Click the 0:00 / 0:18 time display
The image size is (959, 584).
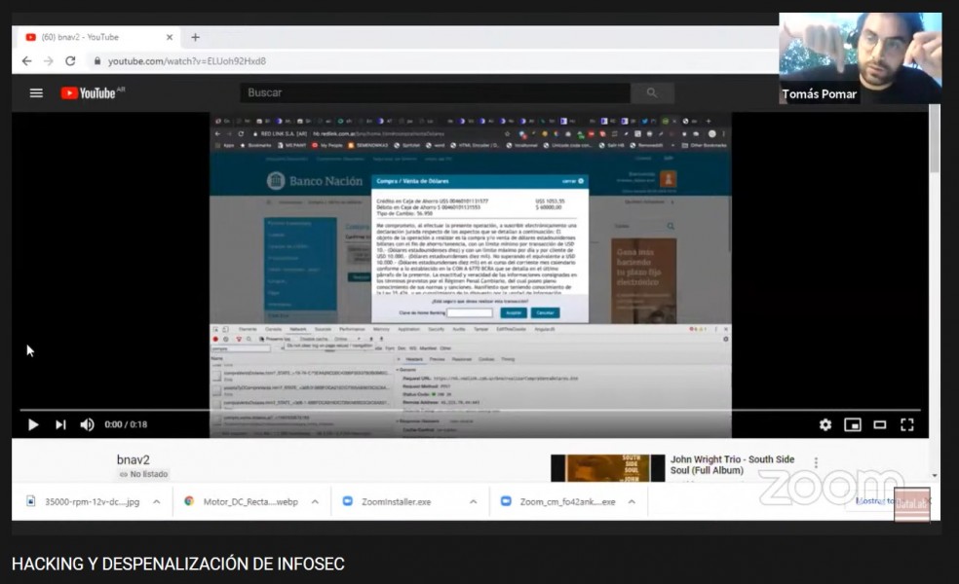tap(126, 424)
